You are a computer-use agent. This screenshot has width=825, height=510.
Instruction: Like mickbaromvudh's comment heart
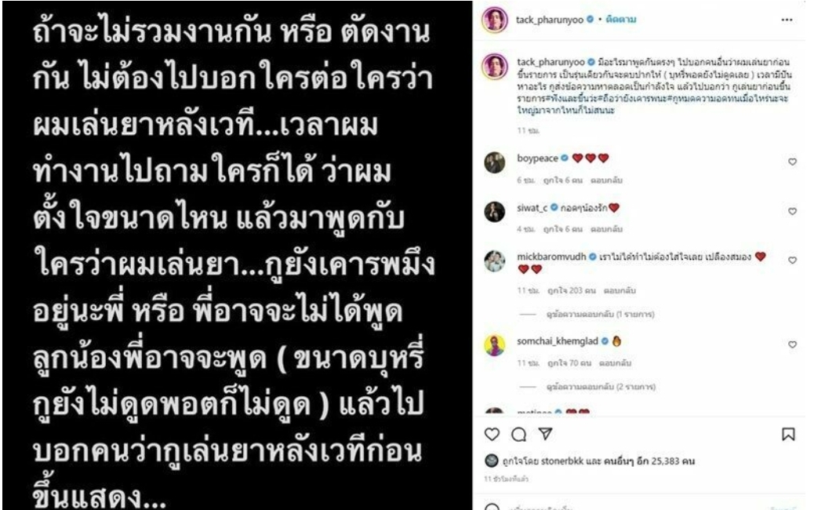point(792,260)
